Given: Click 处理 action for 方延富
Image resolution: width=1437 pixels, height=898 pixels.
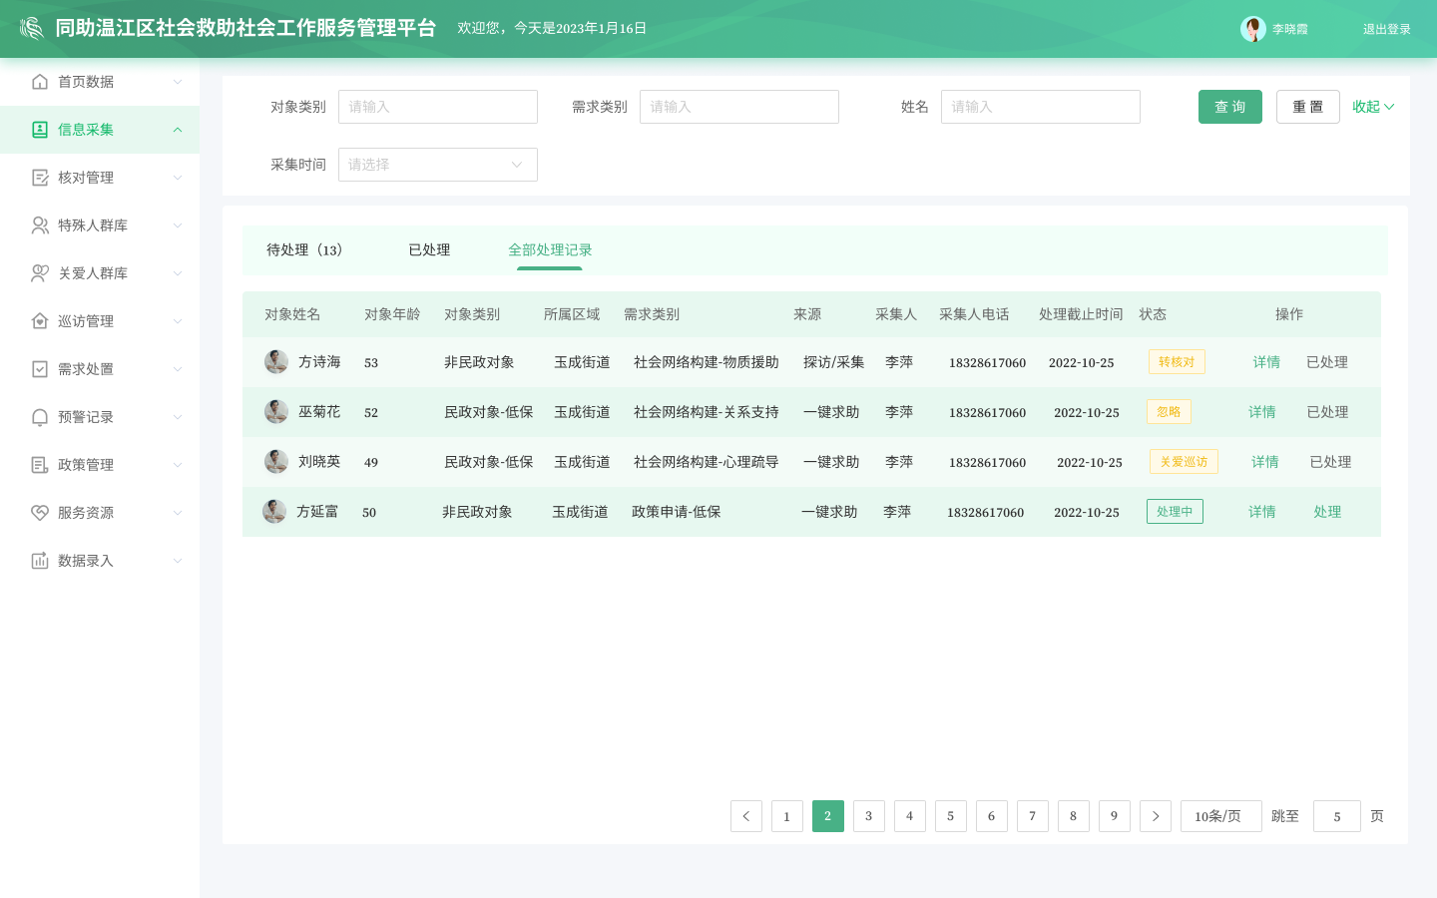Looking at the screenshot, I should coord(1327,512).
